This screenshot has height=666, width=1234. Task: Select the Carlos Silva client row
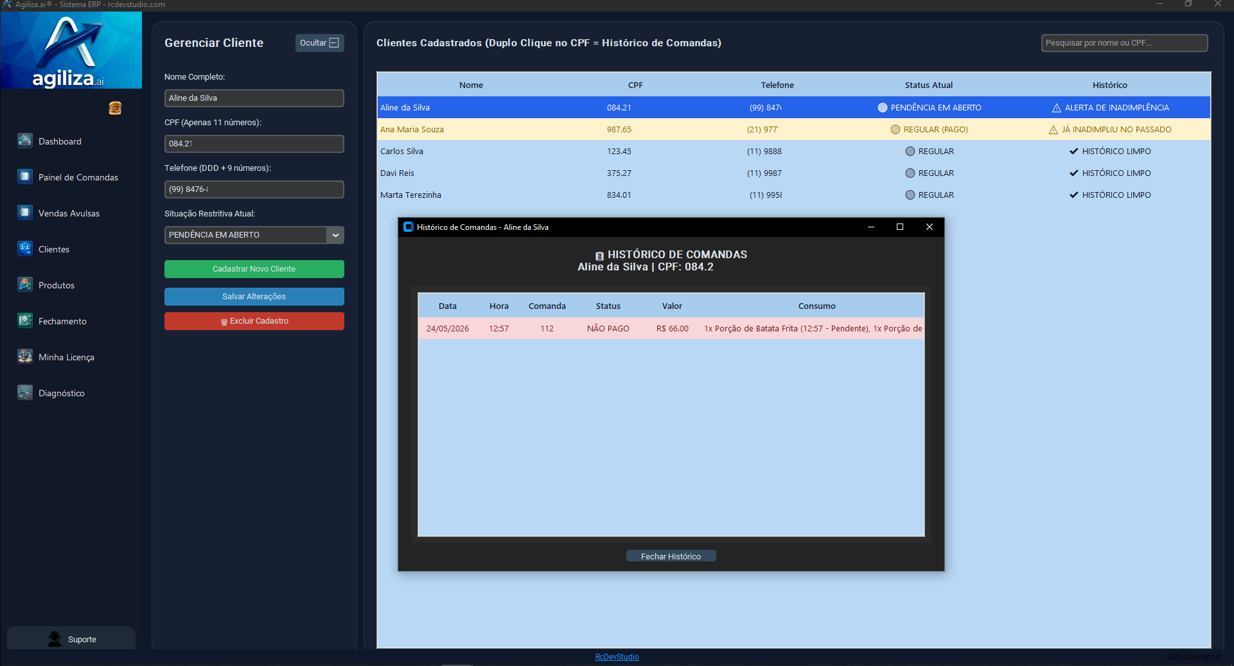pyautogui.click(x=794, y=152)
